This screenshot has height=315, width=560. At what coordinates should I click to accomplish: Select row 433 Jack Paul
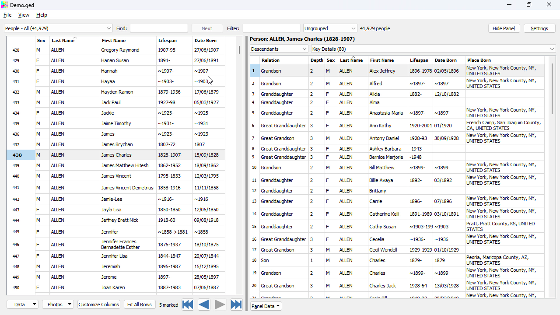116,102
